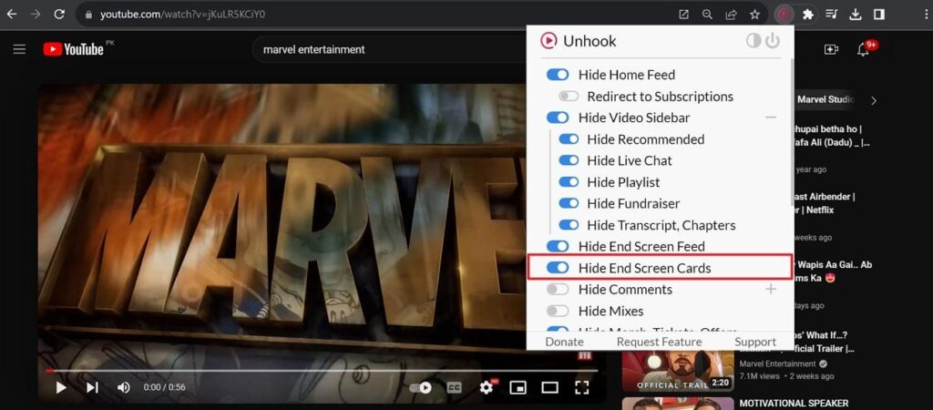This screenshot has width=933, height=410.
Task: Toggle Hide Home Feed switch
Action: pyautogui.click(x=558, y=75)
